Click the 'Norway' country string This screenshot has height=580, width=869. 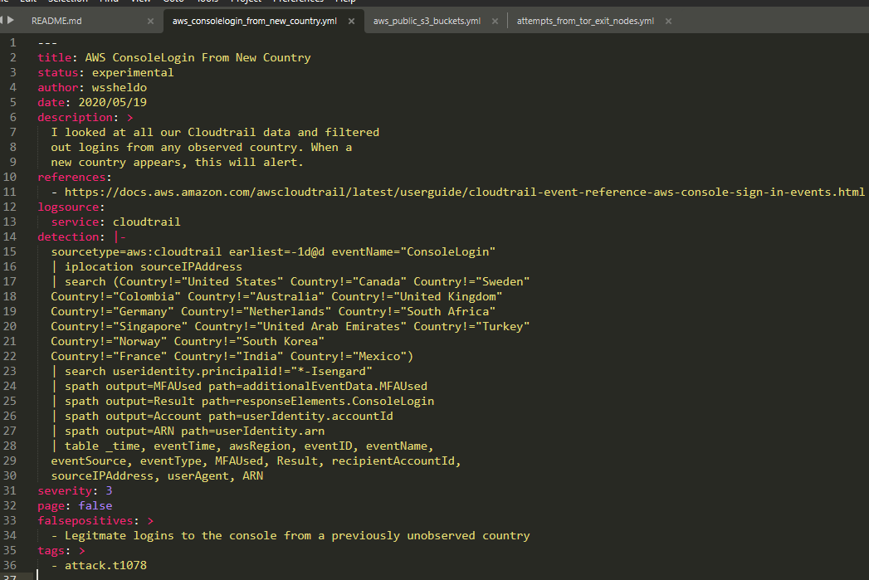139,342
